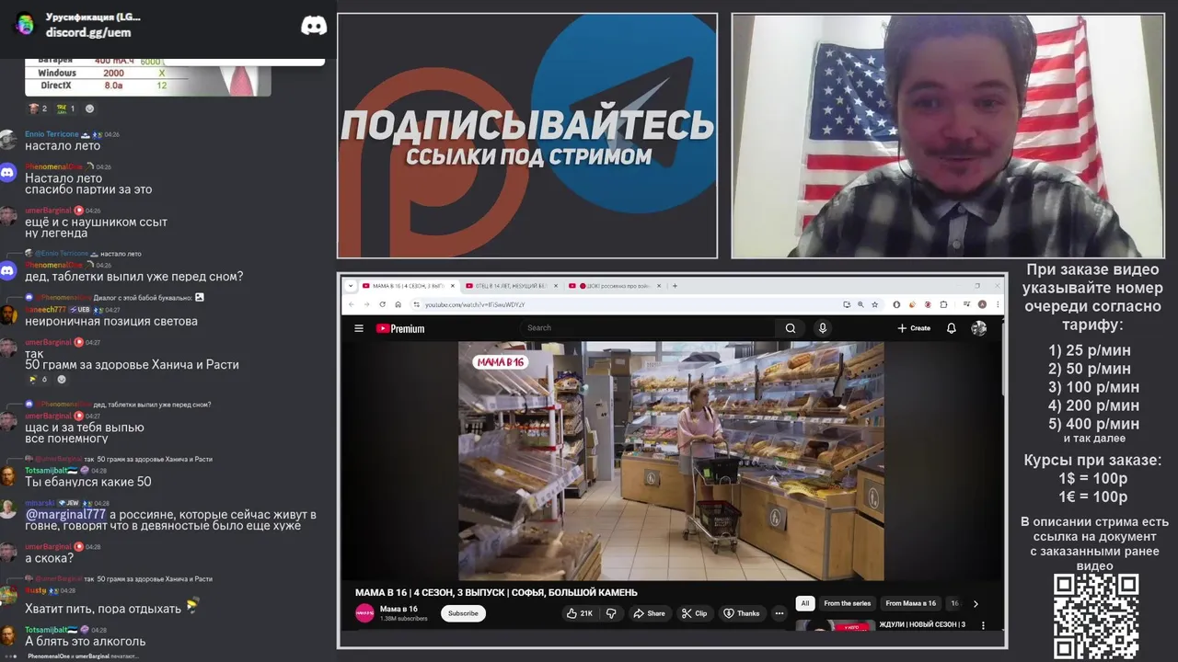Open the browser extensions puzzle icon
The image size is (1178, 662).
(x=943, y=304)
